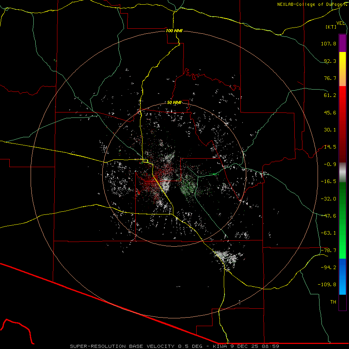The width and height of the screenshot is (349, 349).
Task: Click the 100 NMI range ring label
Action: (x=174, y=31)
